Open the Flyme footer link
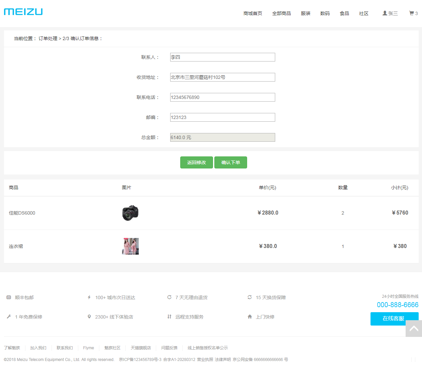 (89, 348)
